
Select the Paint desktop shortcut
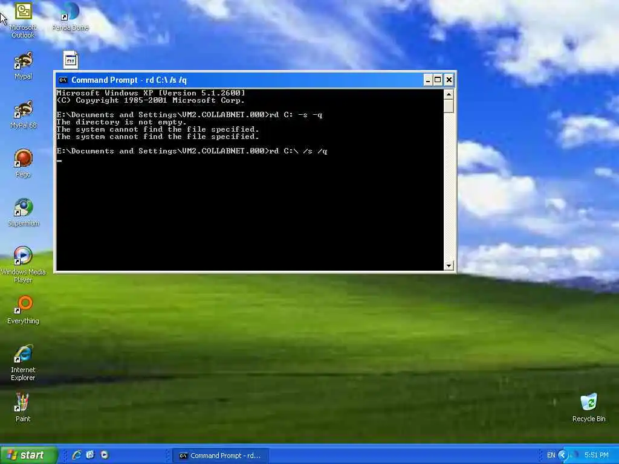23,408
